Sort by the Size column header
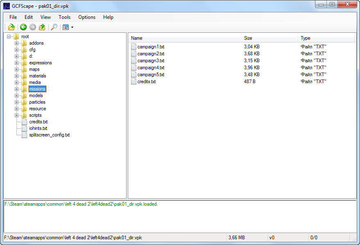Viewport: 360px width, 245px height. [270, 38]
